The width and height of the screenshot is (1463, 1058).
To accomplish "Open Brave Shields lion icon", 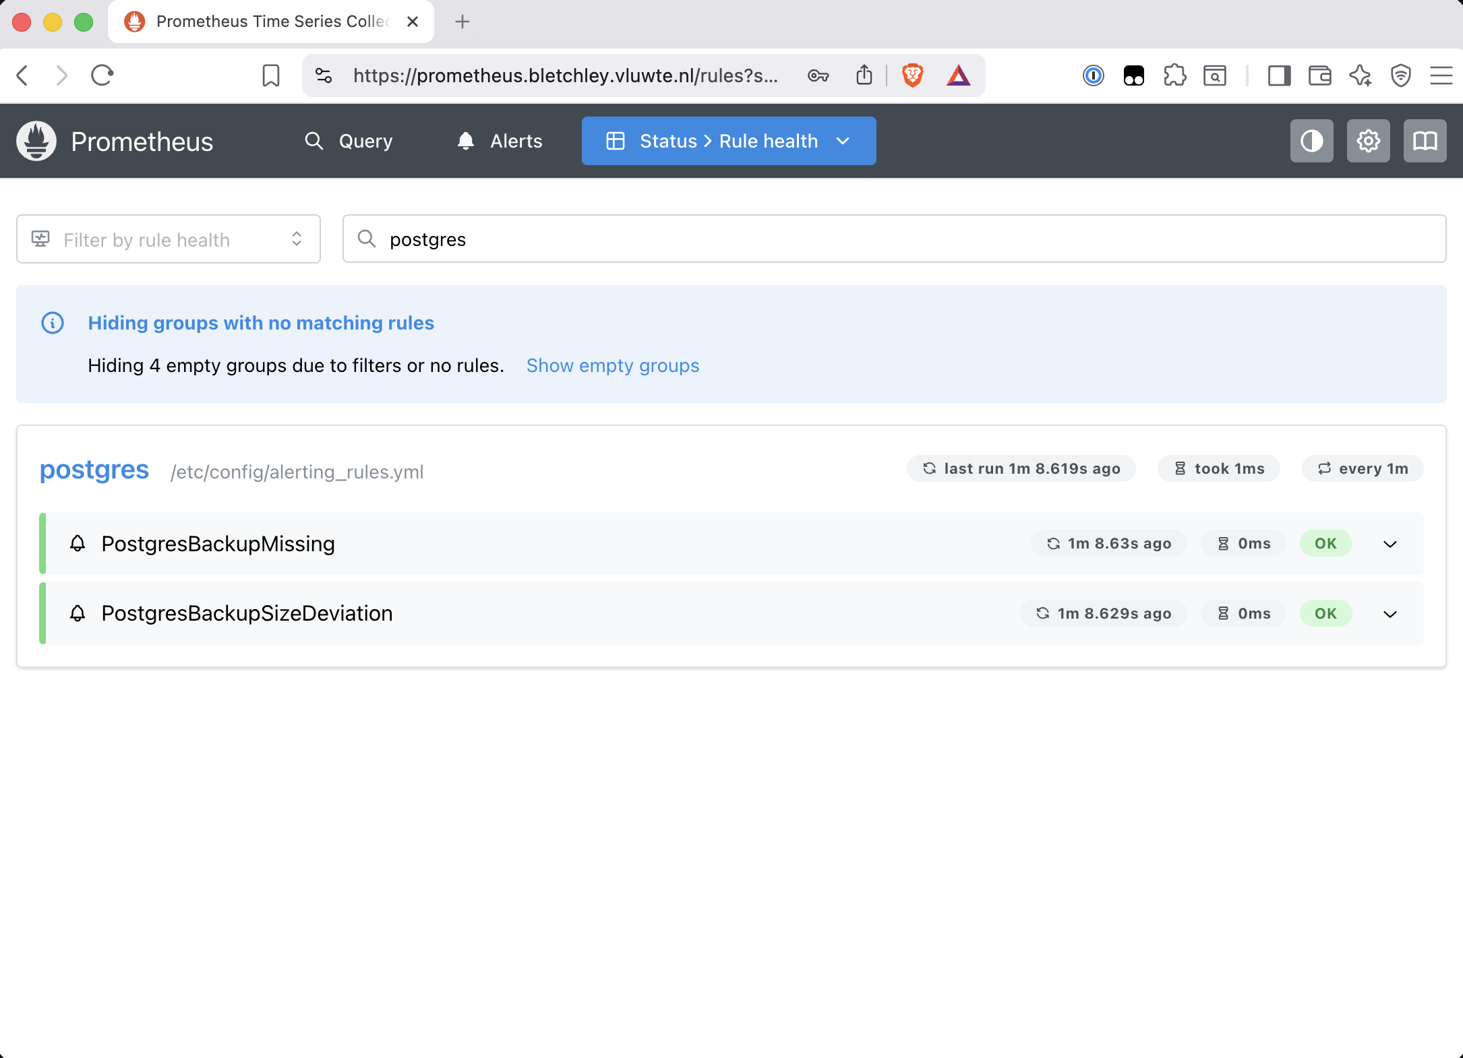I will click(912, 75).
